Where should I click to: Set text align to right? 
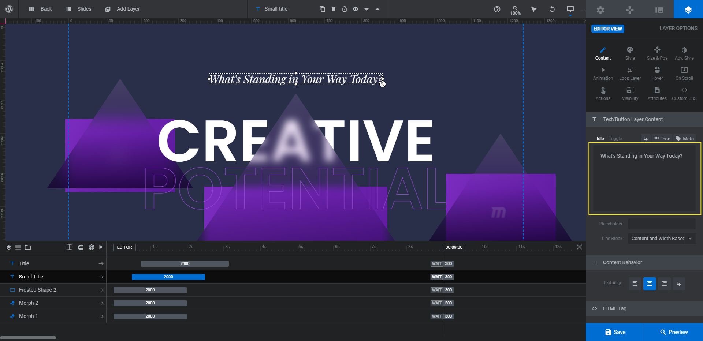click(664, 284)
